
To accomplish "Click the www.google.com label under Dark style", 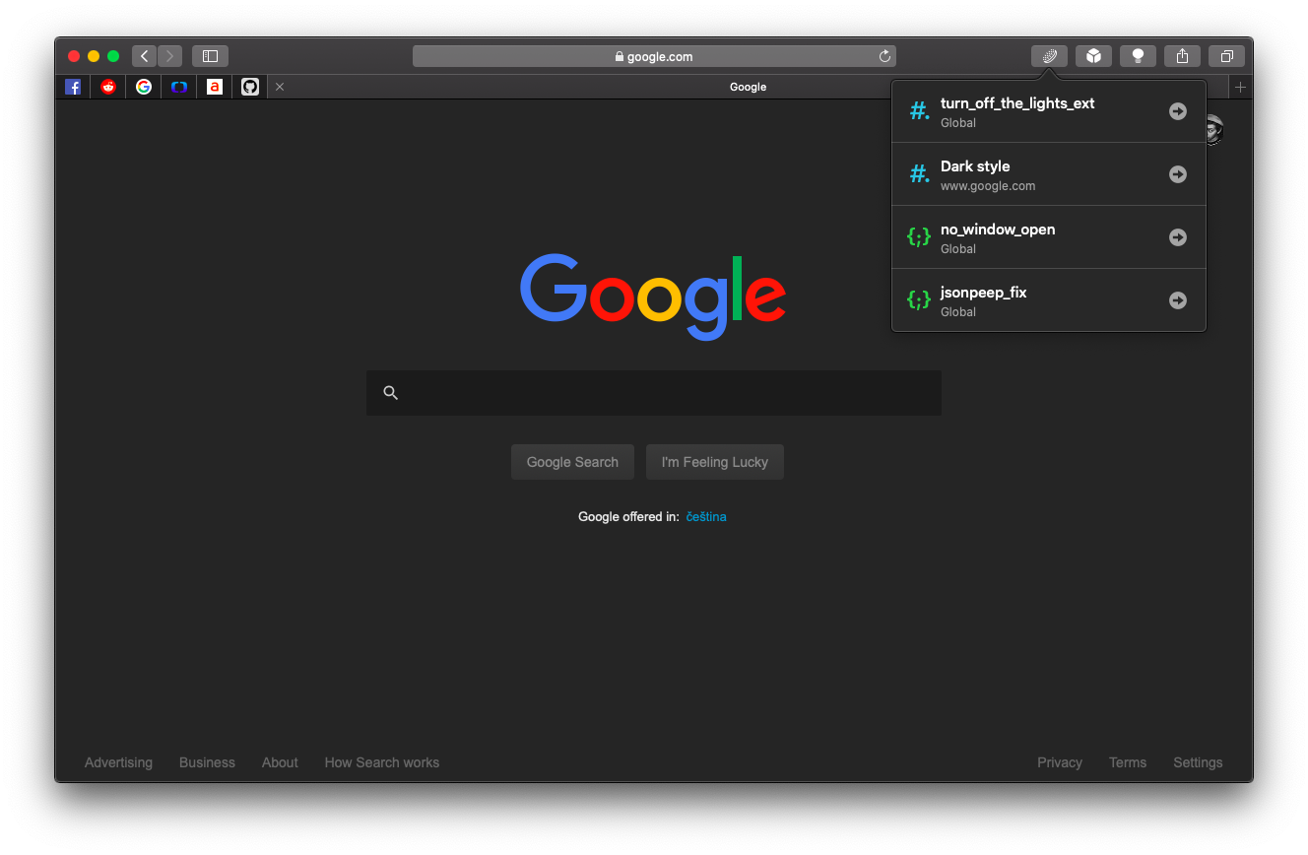I will (988, 186).
